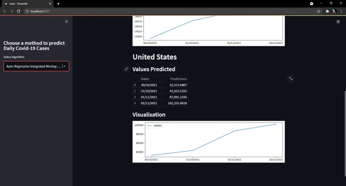
Task: Click the 32,313.5807 prediction value
Action: point(178,85)
